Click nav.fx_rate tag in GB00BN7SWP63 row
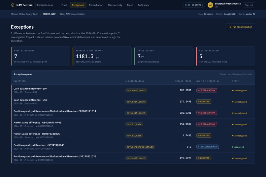The width and height of the screenshot is (266, 177). pyautogui.click(x=134, y=124)
